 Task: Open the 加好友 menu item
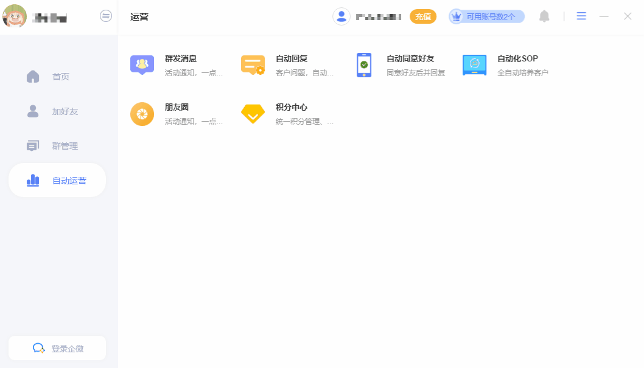click(x=57, y=111)
